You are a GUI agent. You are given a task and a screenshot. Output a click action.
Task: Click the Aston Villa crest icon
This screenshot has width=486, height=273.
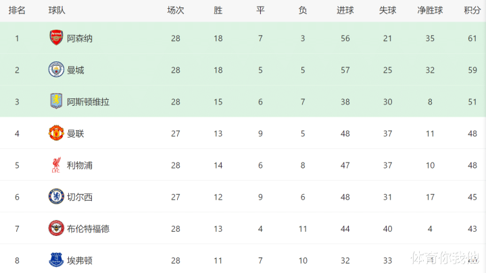click(55, 101)
